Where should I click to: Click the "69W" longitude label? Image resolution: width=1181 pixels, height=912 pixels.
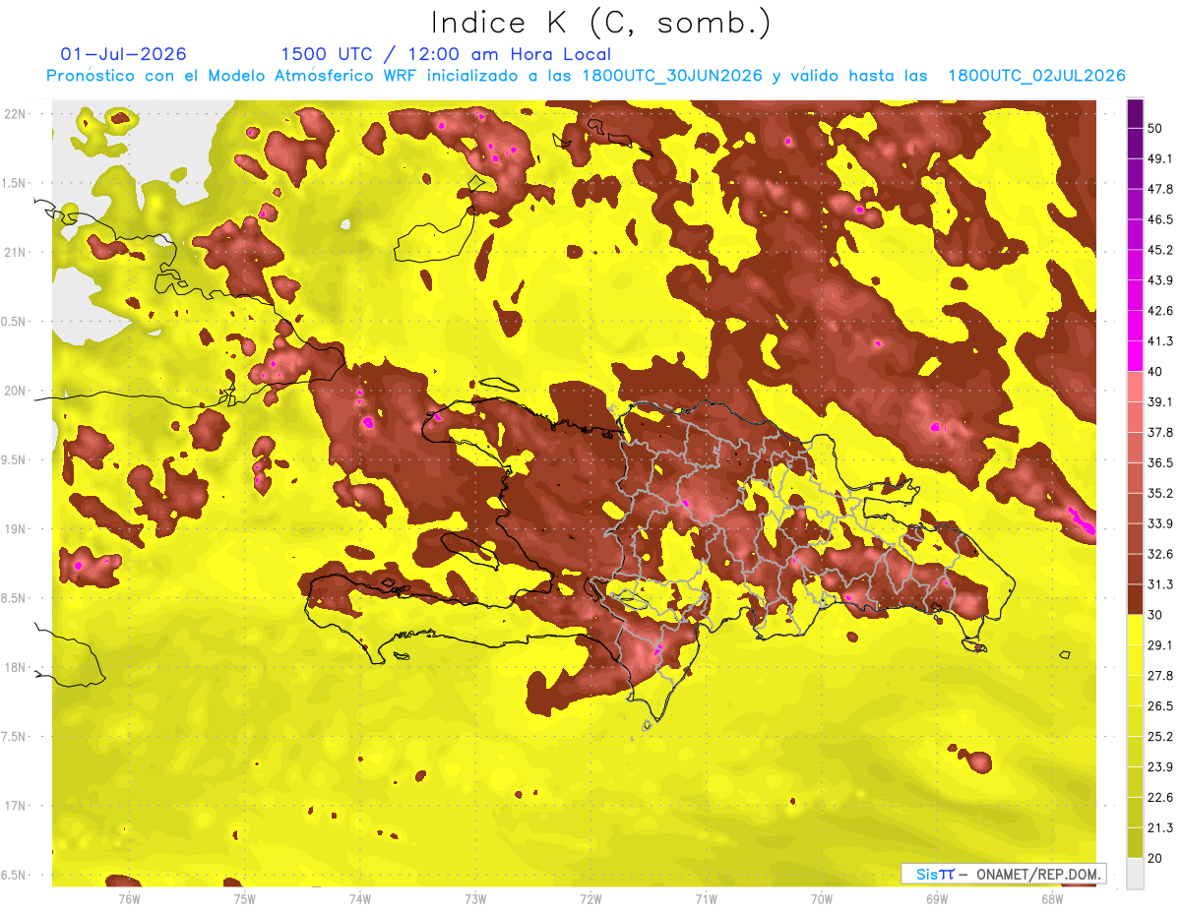point(937,898)
